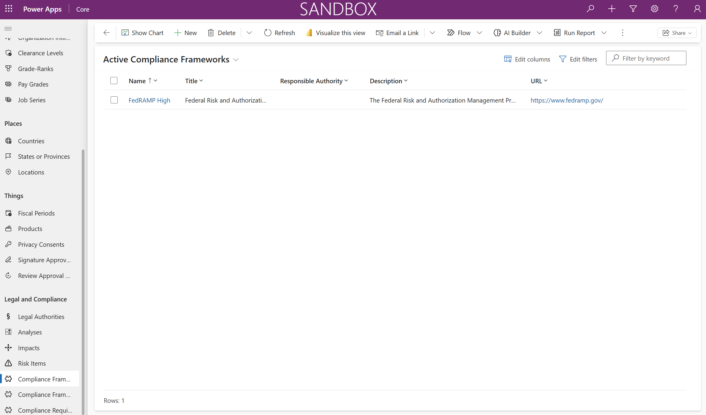Viewport: 706px width, 415px height.
Task: Click the Locations pin icon
Action: point(8,172)
